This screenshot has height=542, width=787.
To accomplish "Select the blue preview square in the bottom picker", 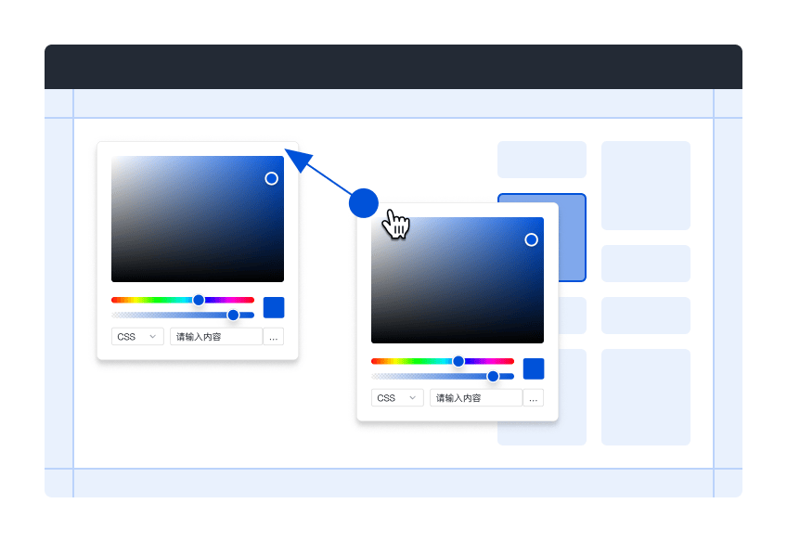I will pyautogui.click(x=534, y=368).
